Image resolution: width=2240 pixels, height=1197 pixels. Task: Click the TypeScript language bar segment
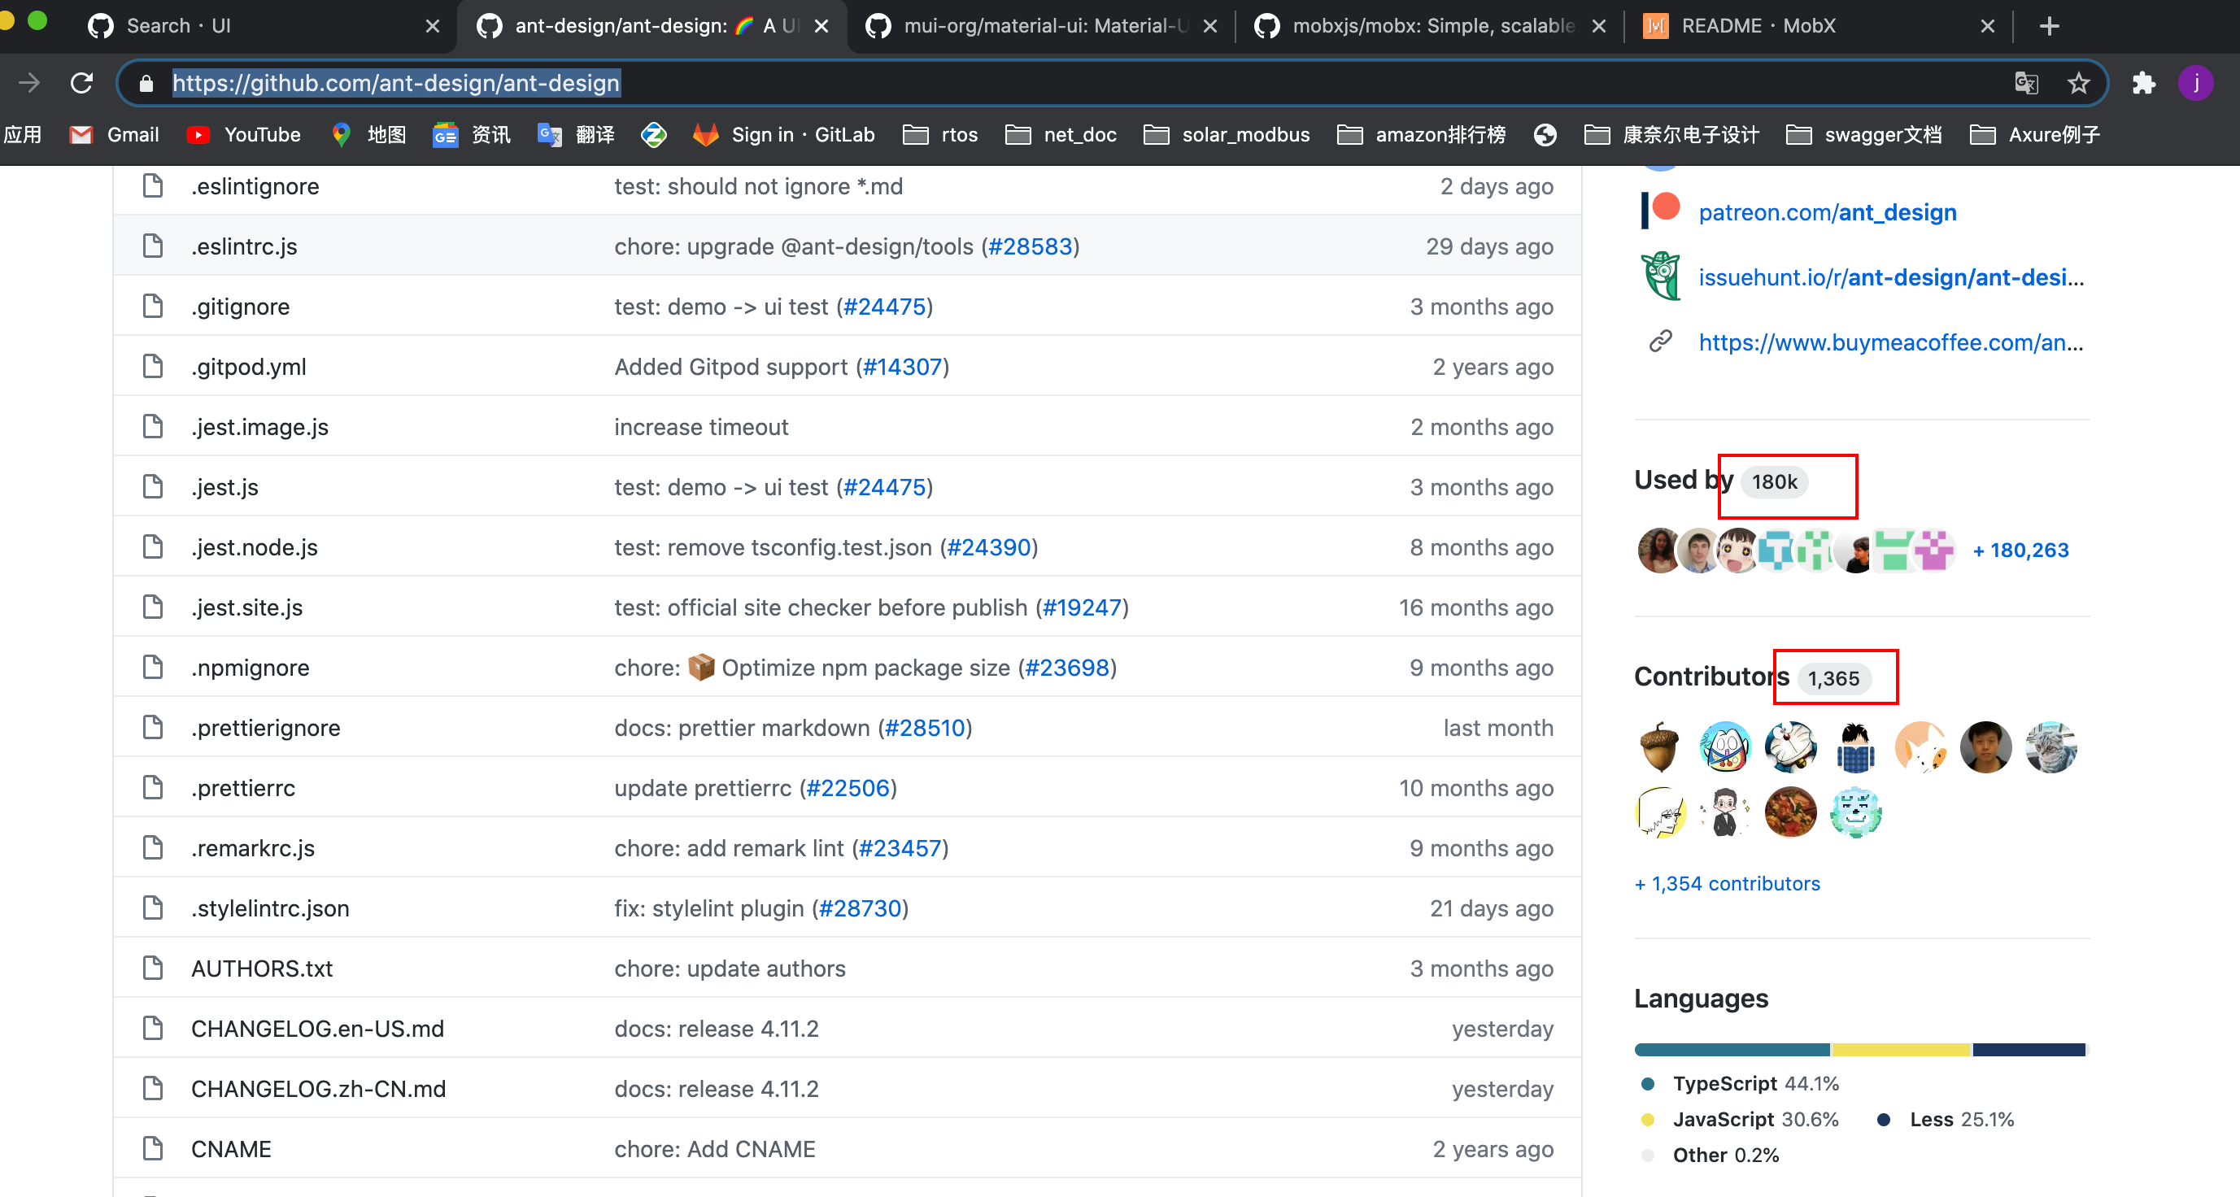[1732, 1049]
